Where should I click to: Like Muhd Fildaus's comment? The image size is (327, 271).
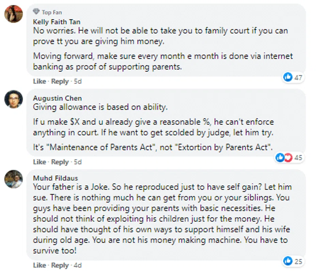coord(39,265)
